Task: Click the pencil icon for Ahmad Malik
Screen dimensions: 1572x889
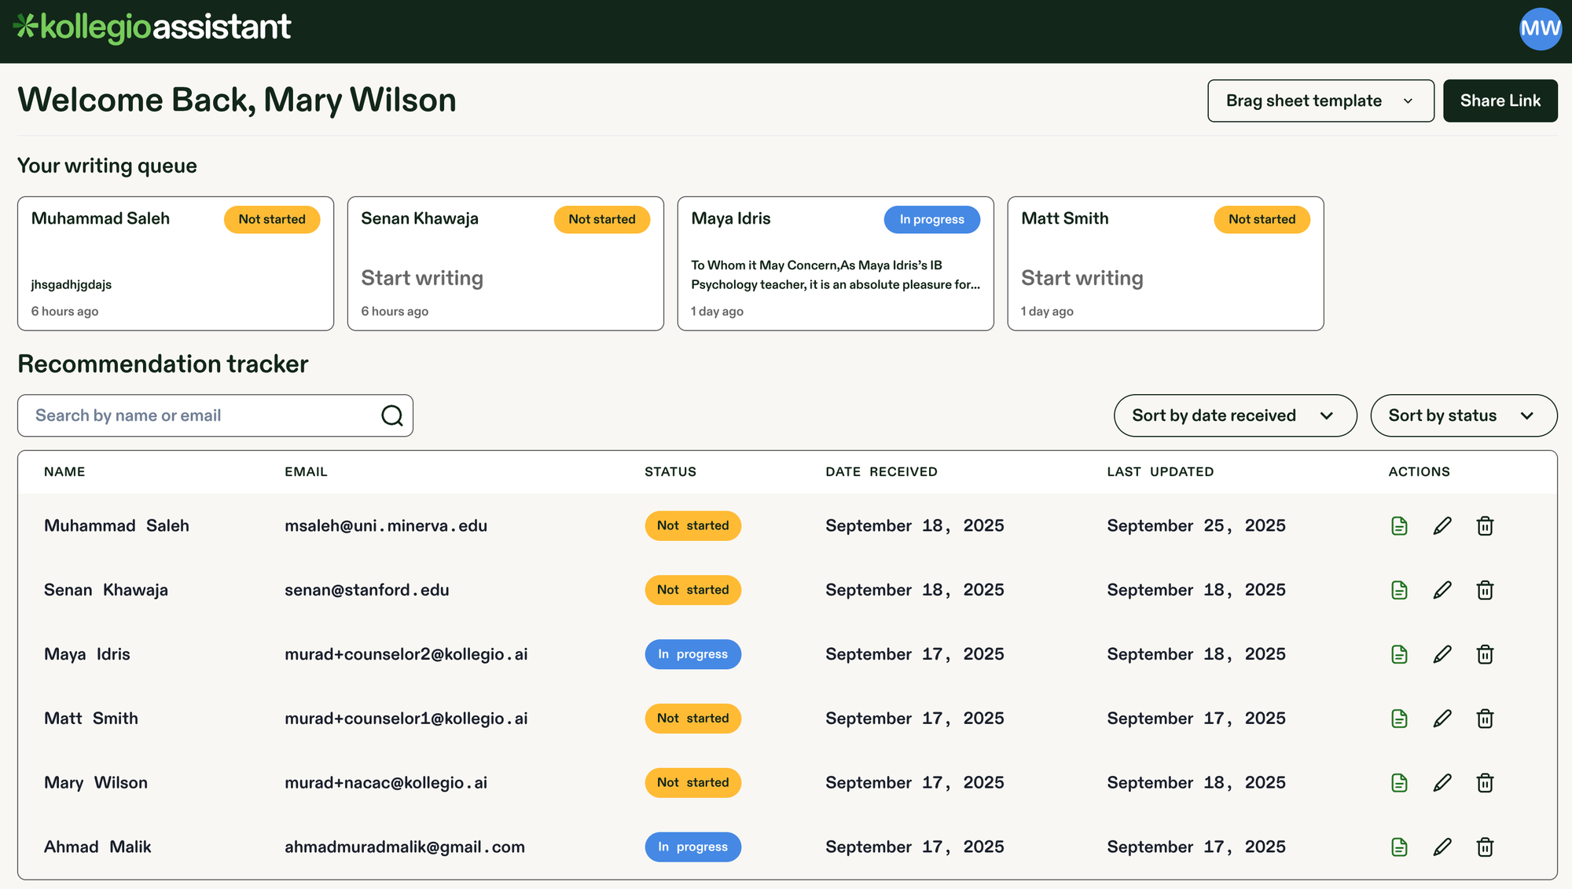Action: click(1442, 847)
